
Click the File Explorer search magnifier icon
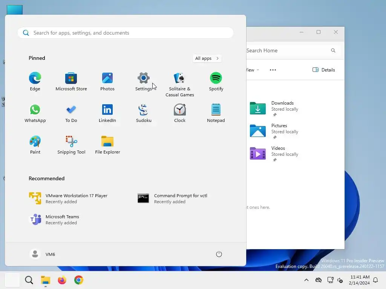333,50
